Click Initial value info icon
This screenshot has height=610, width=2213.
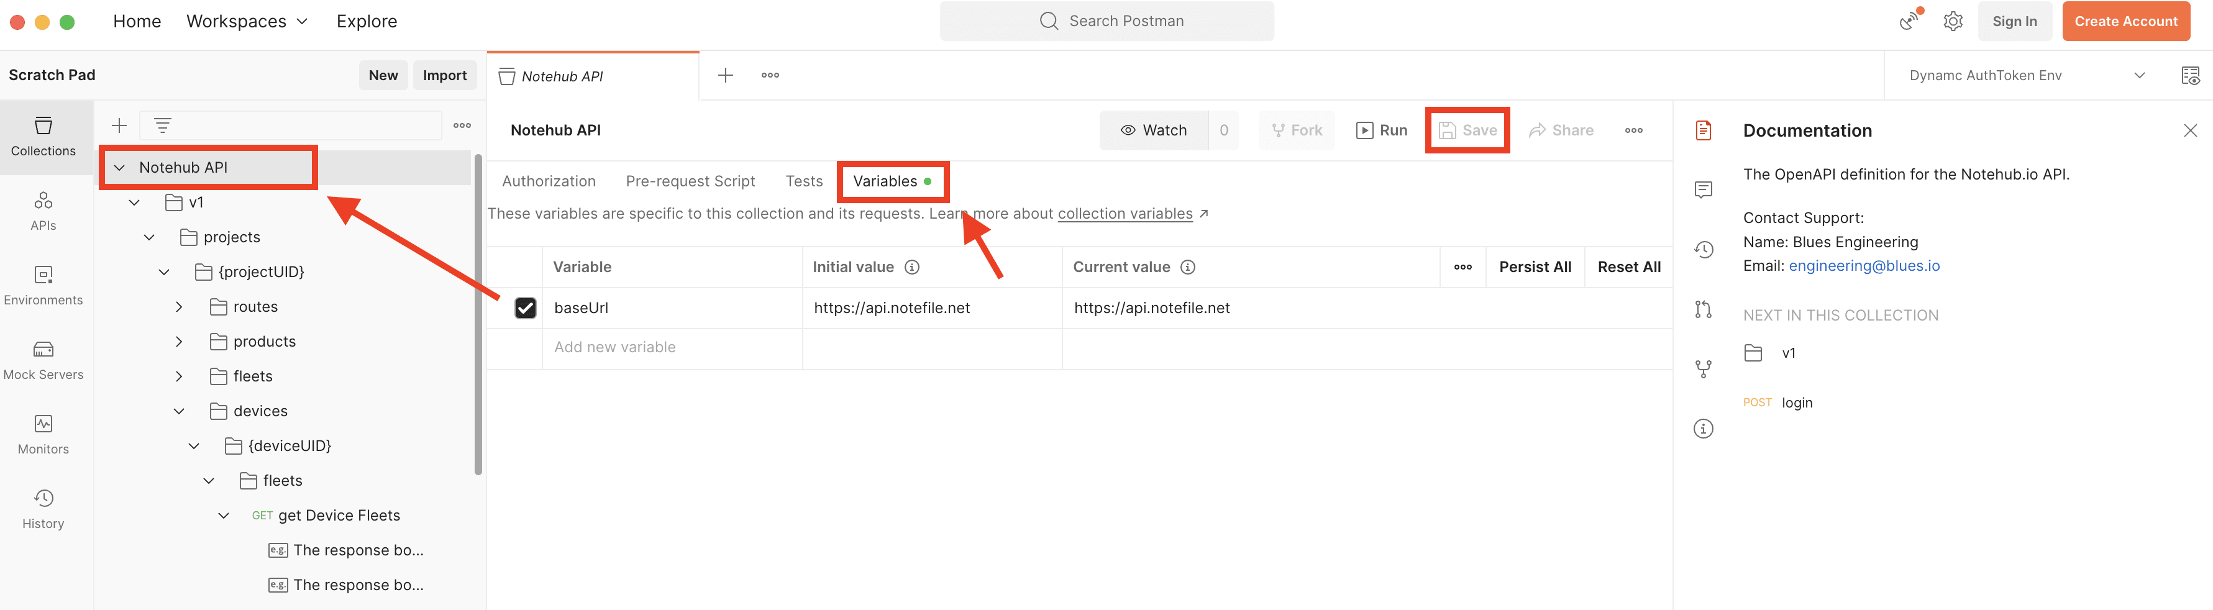pos(911,267)
